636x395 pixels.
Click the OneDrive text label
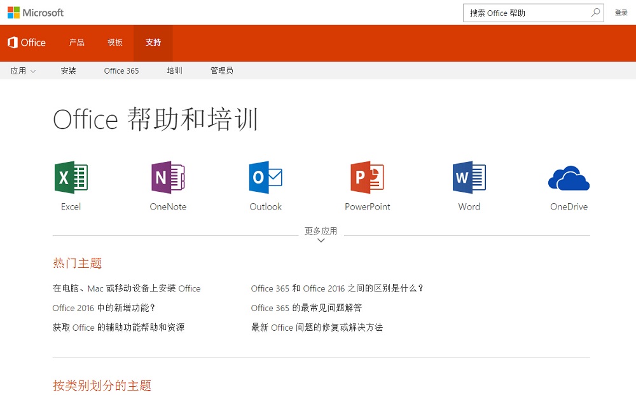(569, 206)
